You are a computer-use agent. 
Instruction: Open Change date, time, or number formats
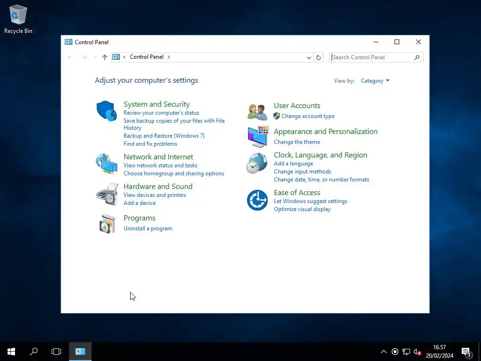click(321, 180)
